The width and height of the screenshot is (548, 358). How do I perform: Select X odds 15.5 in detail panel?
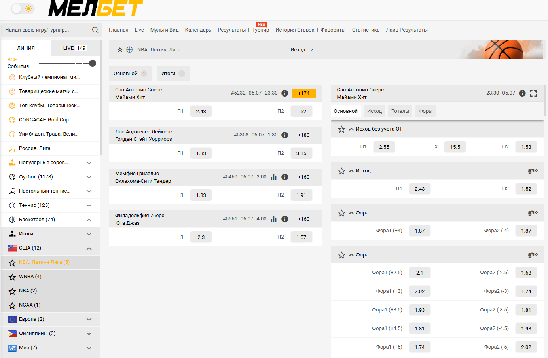point(455,147)
